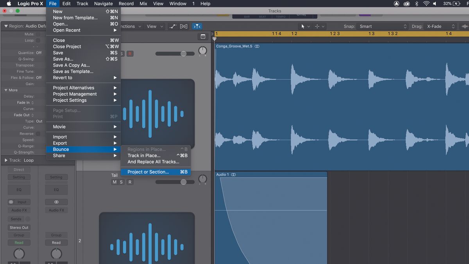469x264 pixels.
Task: Click the waveform zoom icon at toolbar's right edge
Action: (465, 26)
